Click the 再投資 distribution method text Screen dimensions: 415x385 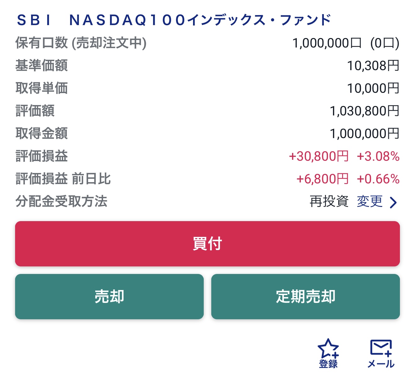(329, 201)
